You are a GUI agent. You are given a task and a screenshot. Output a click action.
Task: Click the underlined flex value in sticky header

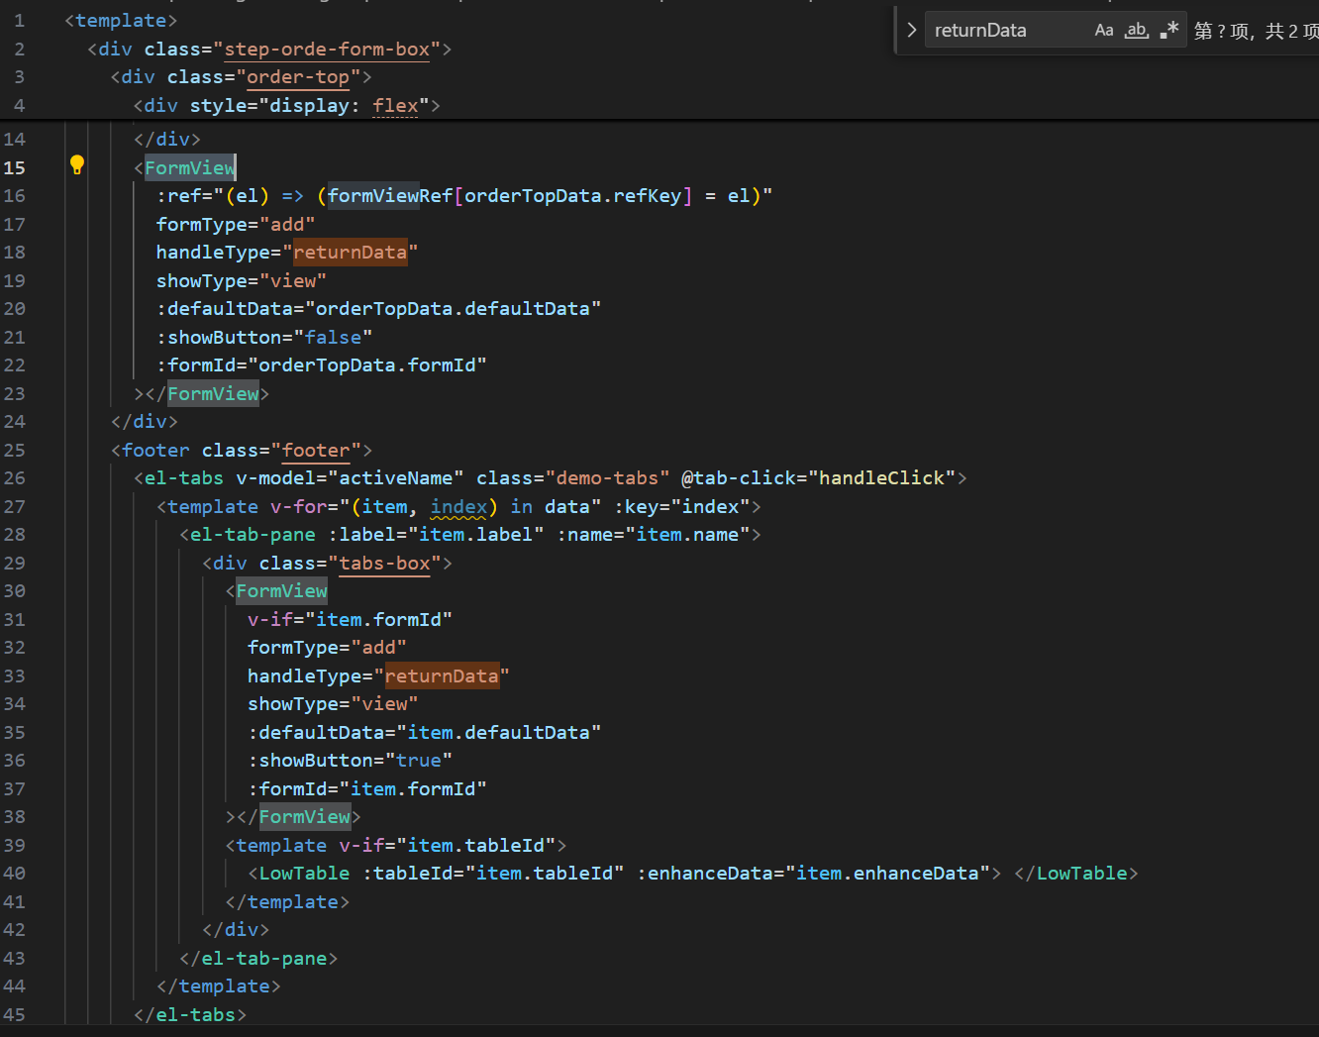click(395, 106)
